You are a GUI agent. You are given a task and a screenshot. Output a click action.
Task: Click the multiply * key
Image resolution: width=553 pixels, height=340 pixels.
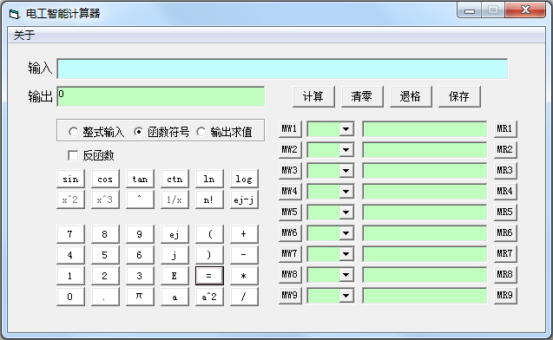pos(244,276)
